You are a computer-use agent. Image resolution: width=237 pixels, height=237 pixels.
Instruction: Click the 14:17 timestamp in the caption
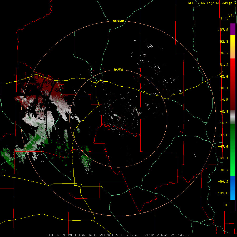(183, 235)
